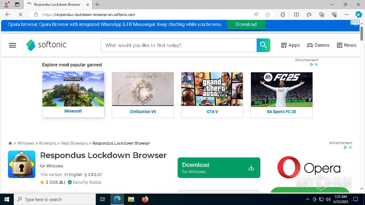Viewport: 365px width, 205px height.
Task: Open AdChoices icon on games ad
Action: 312,65
